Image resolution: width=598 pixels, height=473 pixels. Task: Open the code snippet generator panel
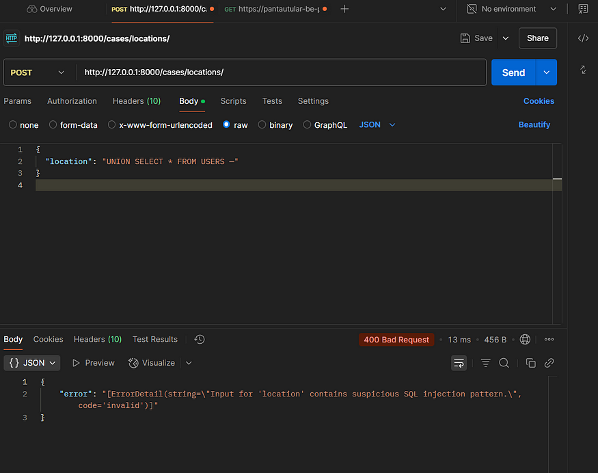582,38
